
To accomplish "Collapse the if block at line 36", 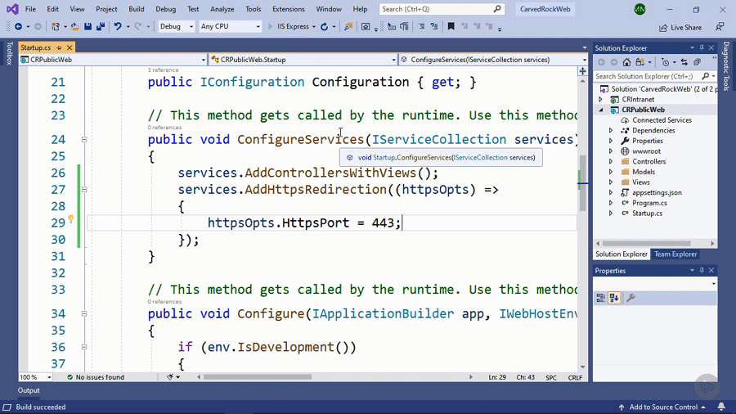I will (84, 348).
